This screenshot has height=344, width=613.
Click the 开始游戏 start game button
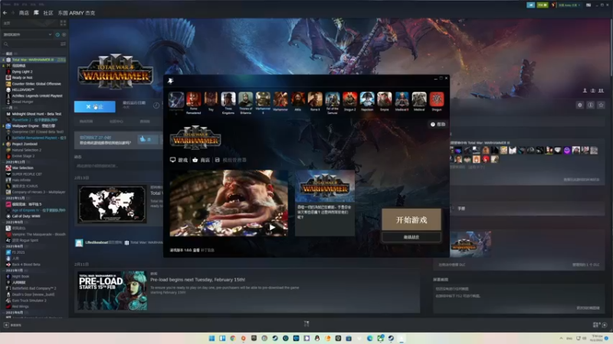[411, 219]
